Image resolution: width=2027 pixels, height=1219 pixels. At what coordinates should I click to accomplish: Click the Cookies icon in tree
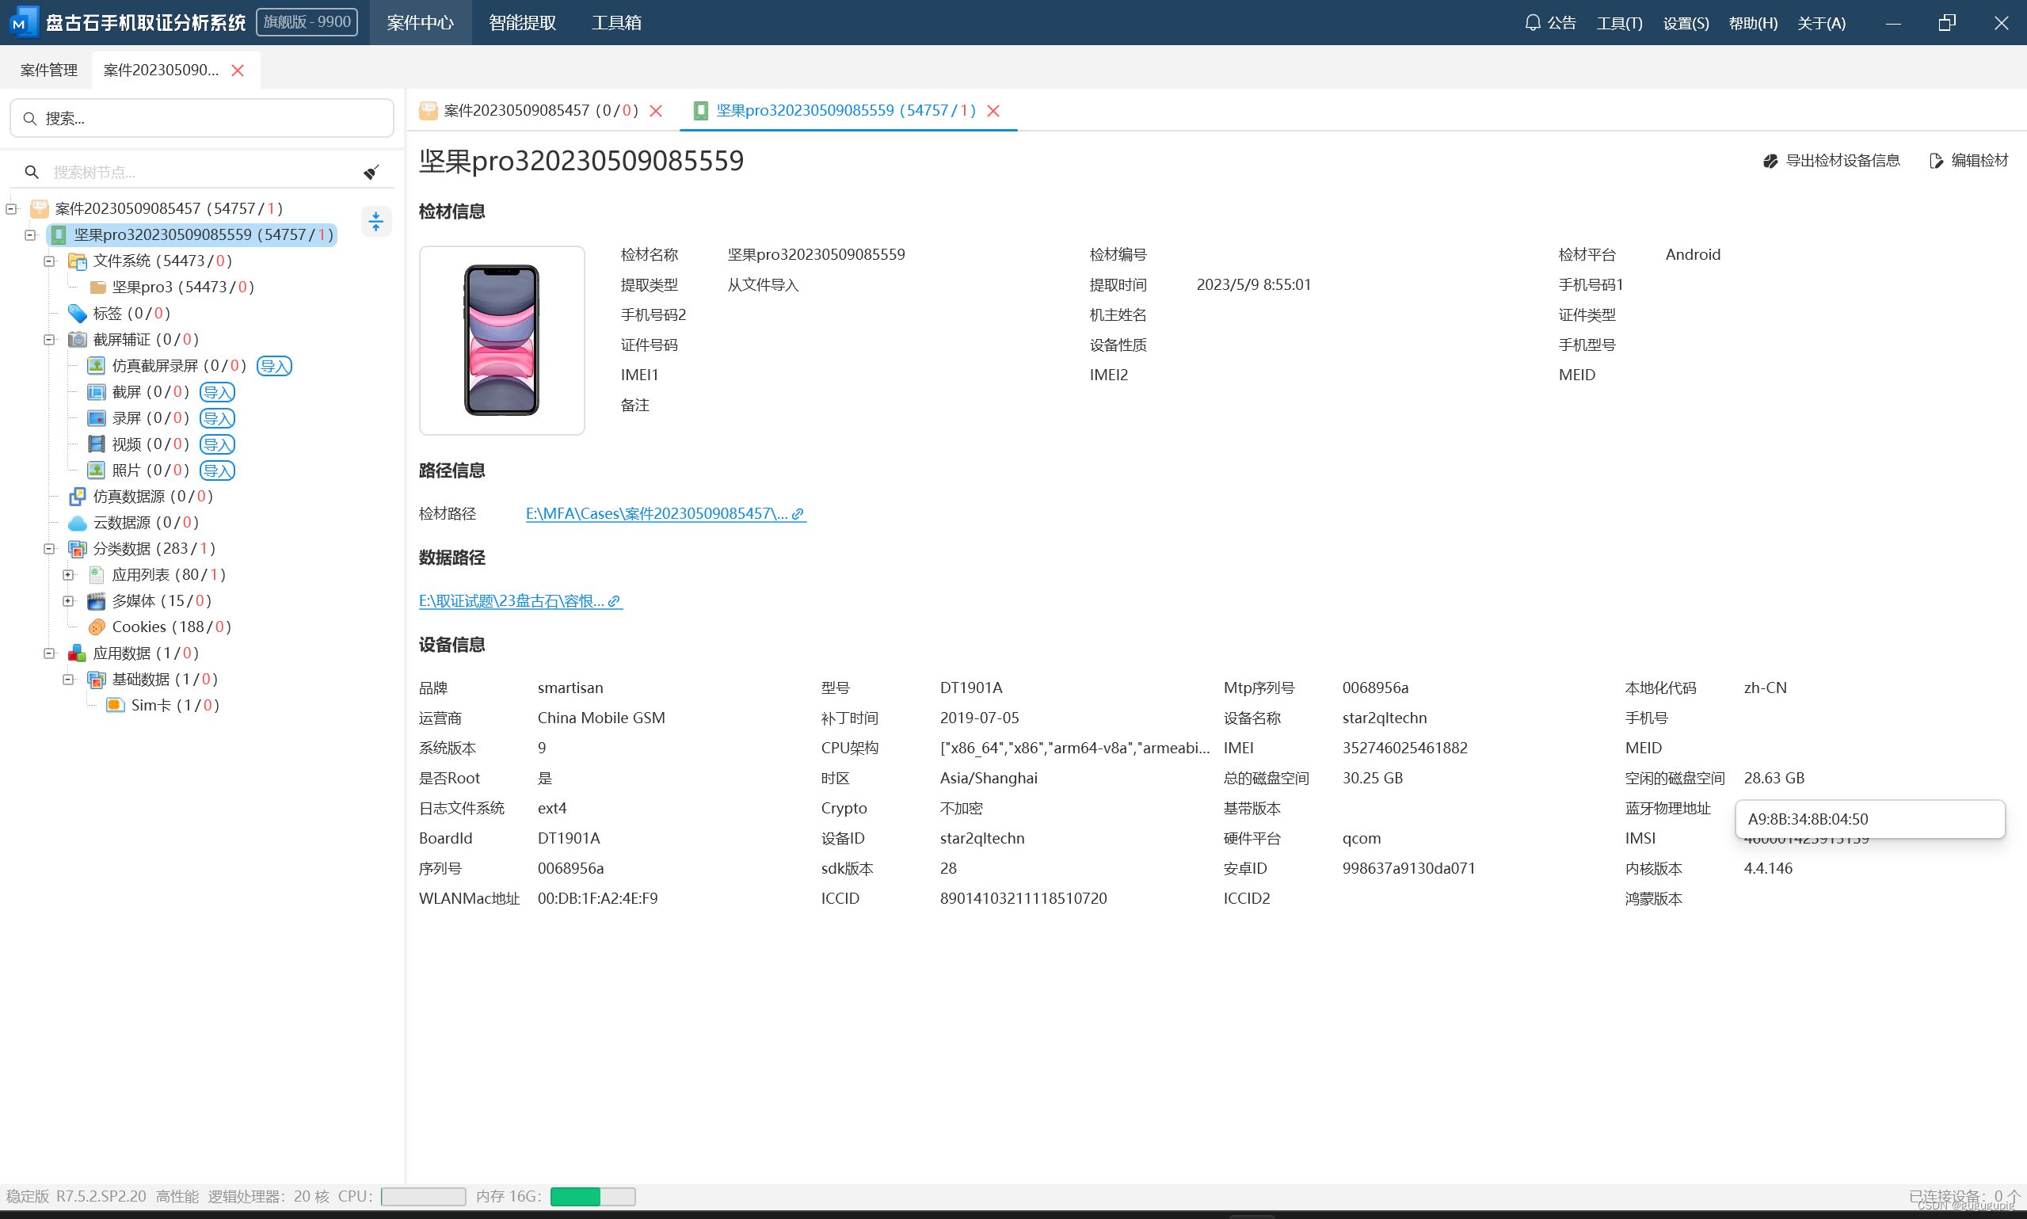(x=96, y=627)
